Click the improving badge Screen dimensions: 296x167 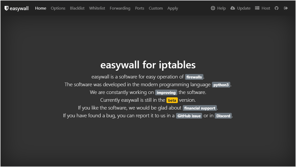coord(166,92)
